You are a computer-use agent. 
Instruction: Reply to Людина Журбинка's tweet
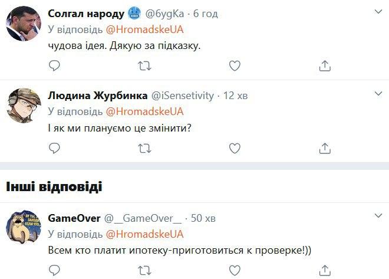coord(54,147)
